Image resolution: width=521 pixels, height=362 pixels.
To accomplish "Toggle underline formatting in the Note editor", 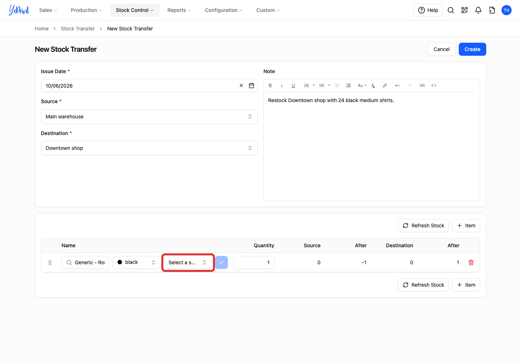I will [x=293, y=85].
